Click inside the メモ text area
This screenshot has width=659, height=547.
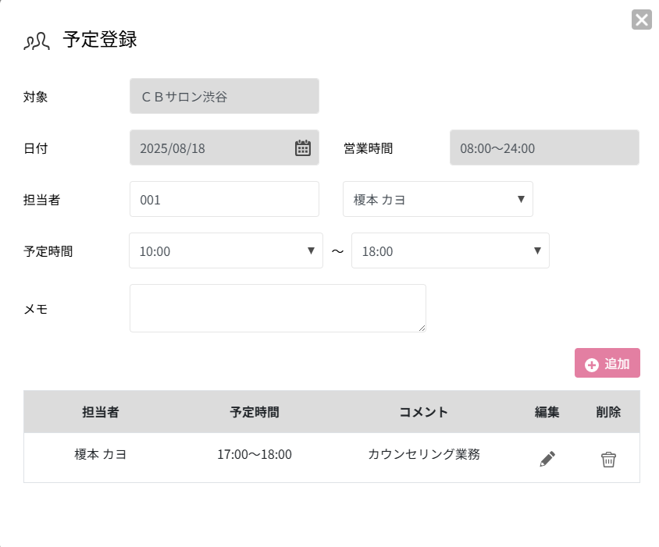tap(277, 308)
